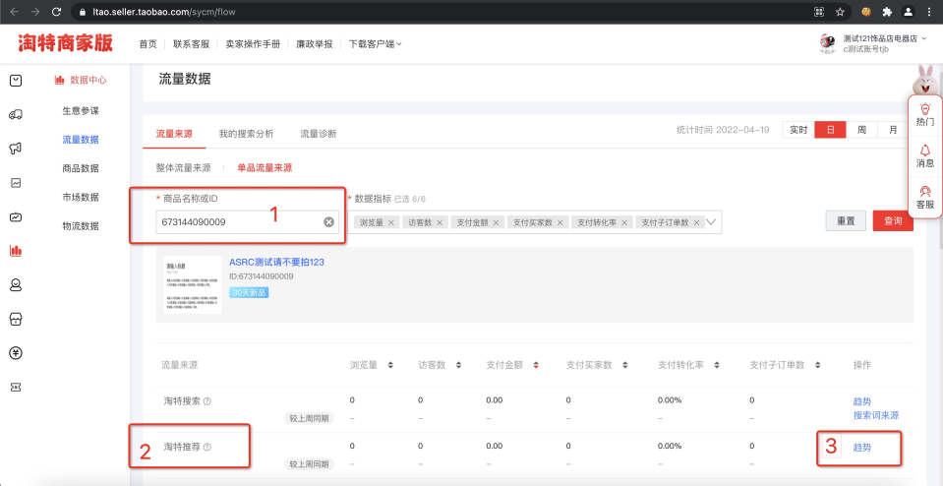Reload the page with the refresh icon
This screenshot has height=486, width=943.
click(56, 12)
